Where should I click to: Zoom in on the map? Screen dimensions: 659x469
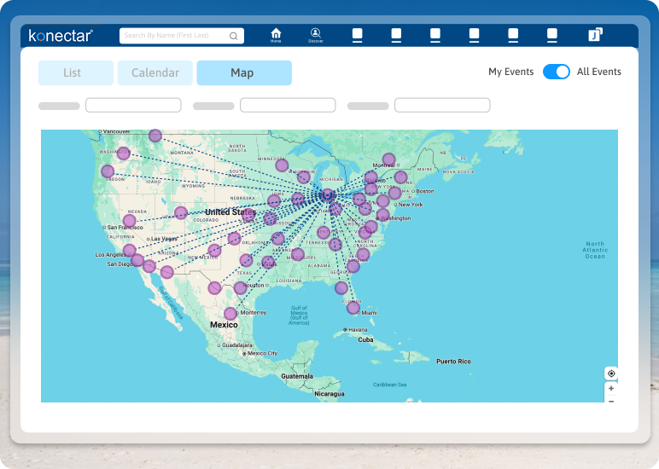click(611, 388)
